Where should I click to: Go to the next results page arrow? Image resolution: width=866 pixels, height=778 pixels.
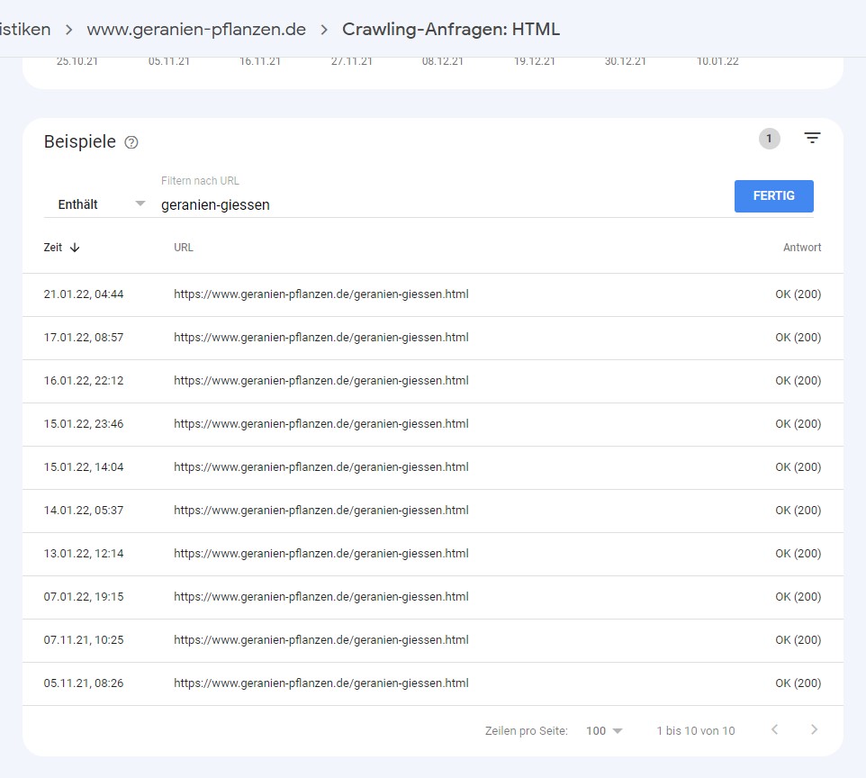(x=814, y=730)
